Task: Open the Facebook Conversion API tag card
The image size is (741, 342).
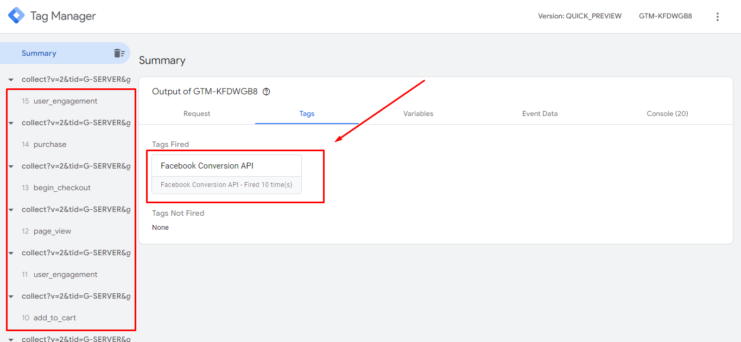Action: tap(227, 175)
